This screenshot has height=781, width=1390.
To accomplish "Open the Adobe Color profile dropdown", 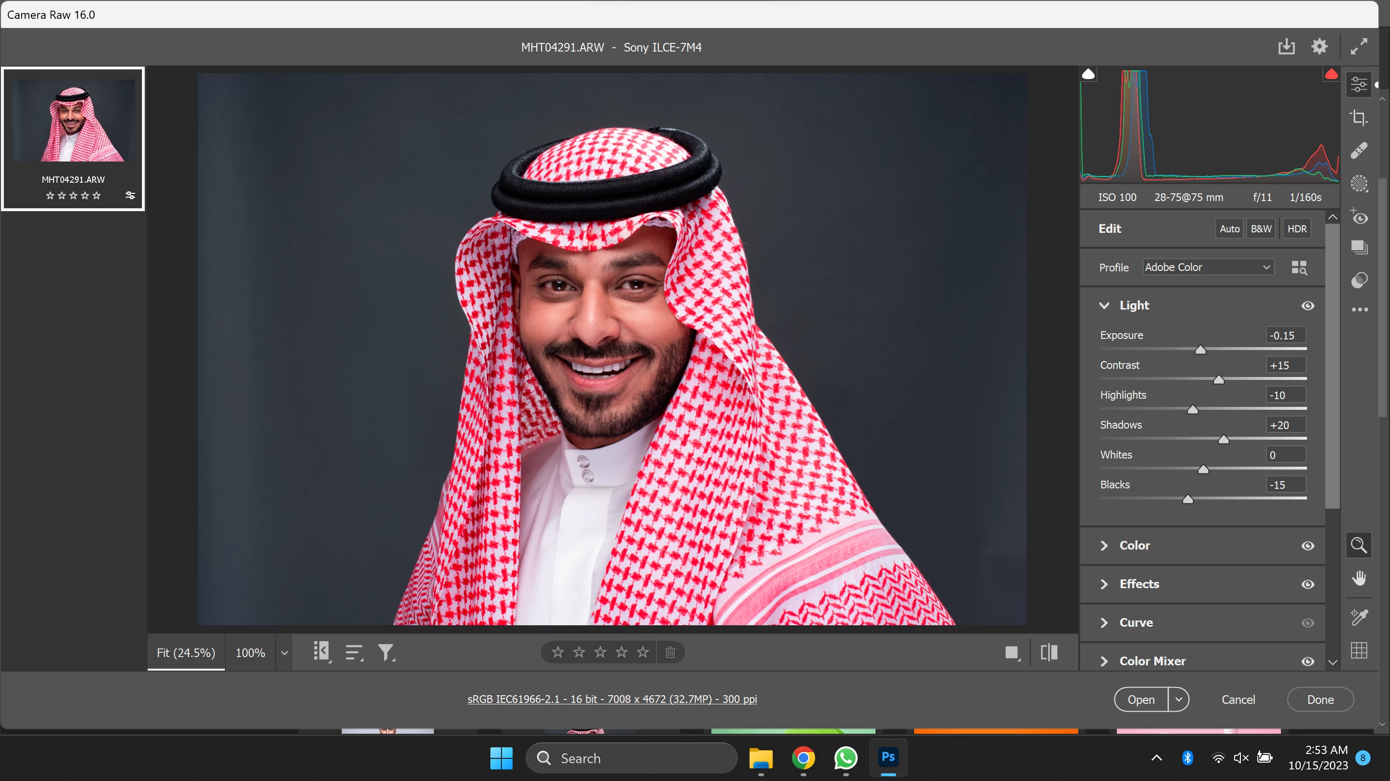I will click(1208, 268).
